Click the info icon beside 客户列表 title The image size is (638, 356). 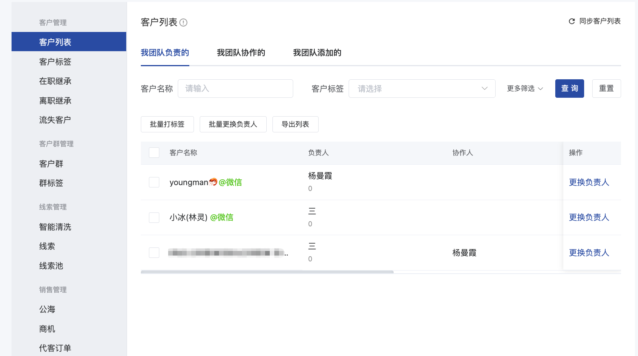(x=184, y=23)
